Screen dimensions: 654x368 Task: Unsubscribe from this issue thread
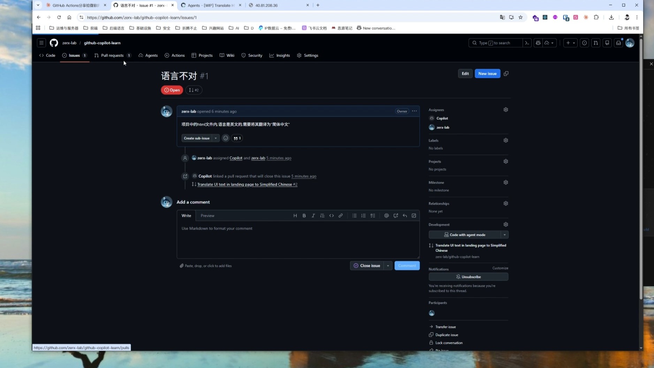[x=468, y=277]
